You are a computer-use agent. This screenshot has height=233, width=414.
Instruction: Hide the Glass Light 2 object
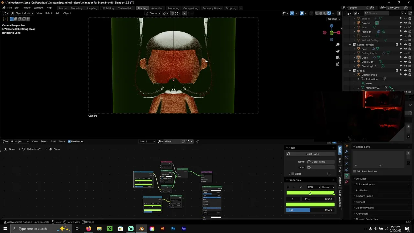[x=405, y=66]
